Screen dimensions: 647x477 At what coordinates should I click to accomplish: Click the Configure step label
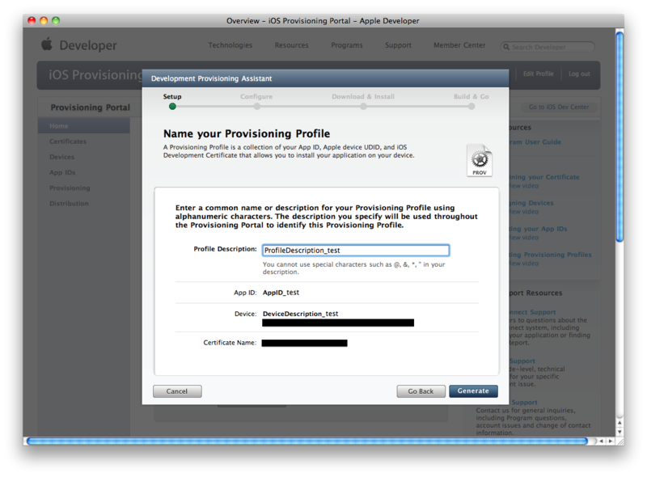point(256,96)
